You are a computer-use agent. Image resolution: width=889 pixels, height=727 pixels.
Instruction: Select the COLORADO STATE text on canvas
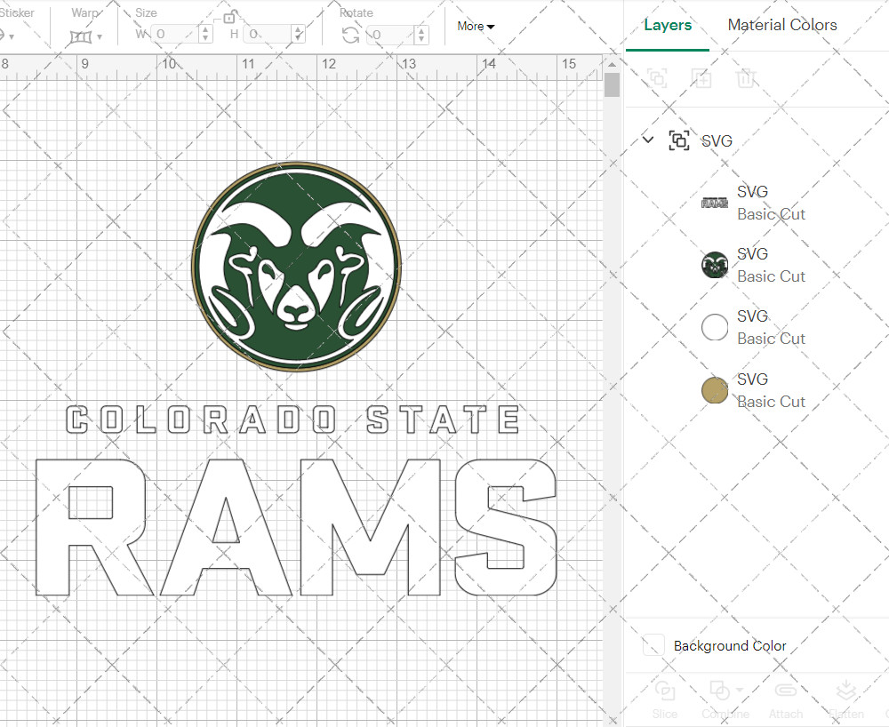pyautogui.click(x=292, y=419)
